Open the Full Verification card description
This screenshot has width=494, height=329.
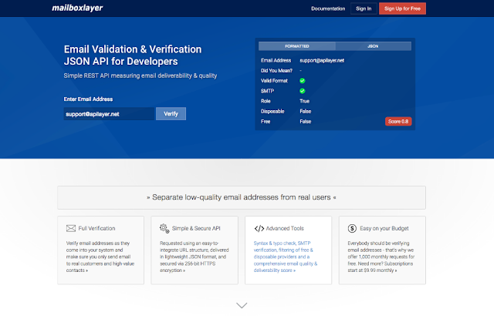[100, 257]
